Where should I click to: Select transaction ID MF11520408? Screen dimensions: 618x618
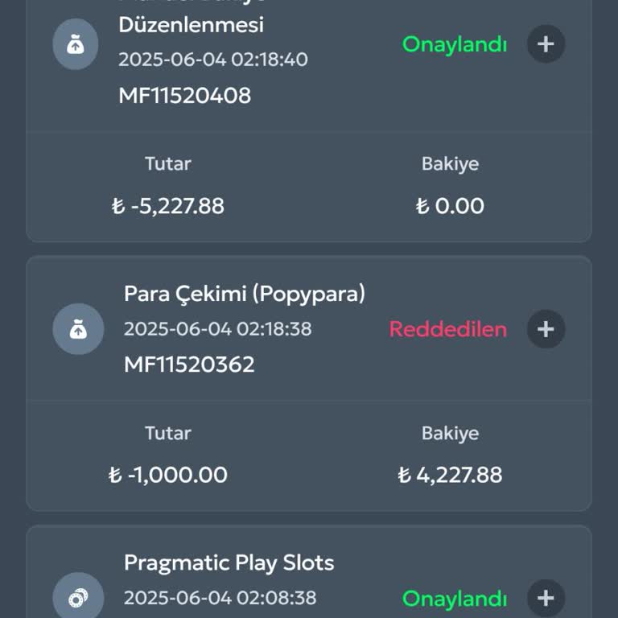coord(184,96)
